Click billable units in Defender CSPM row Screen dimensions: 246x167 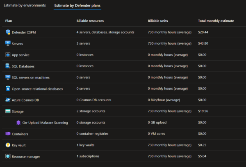pos(170,32)
